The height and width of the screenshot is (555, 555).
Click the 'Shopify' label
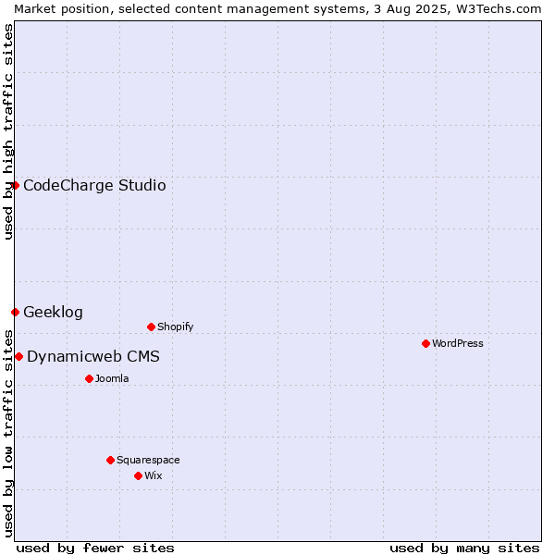coord(176,327)
